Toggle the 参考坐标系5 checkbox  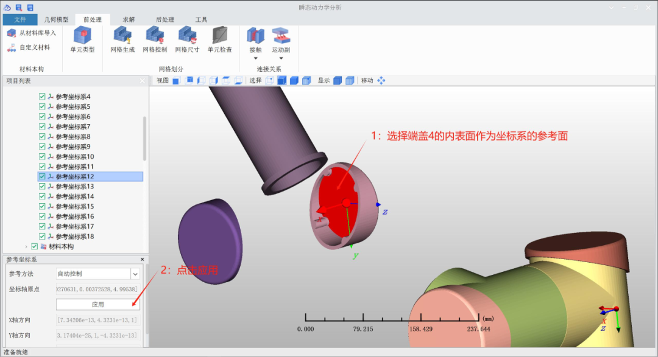(x=42, y=106)
